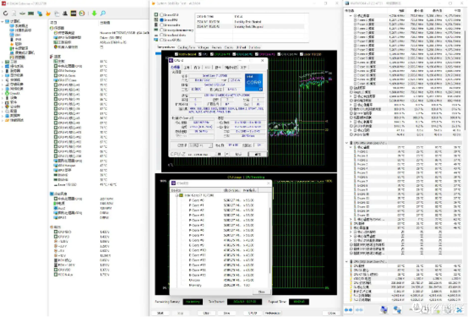Switch to the Voltages tab

coord(203,48)
